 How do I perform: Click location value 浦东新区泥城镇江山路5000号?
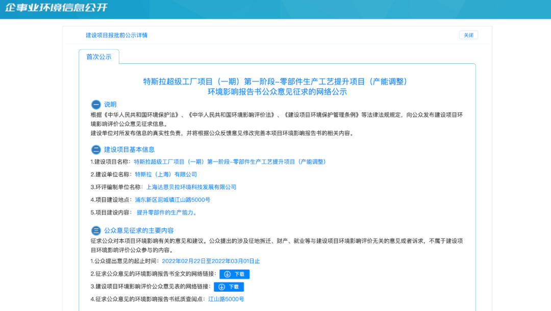point(172,200)
